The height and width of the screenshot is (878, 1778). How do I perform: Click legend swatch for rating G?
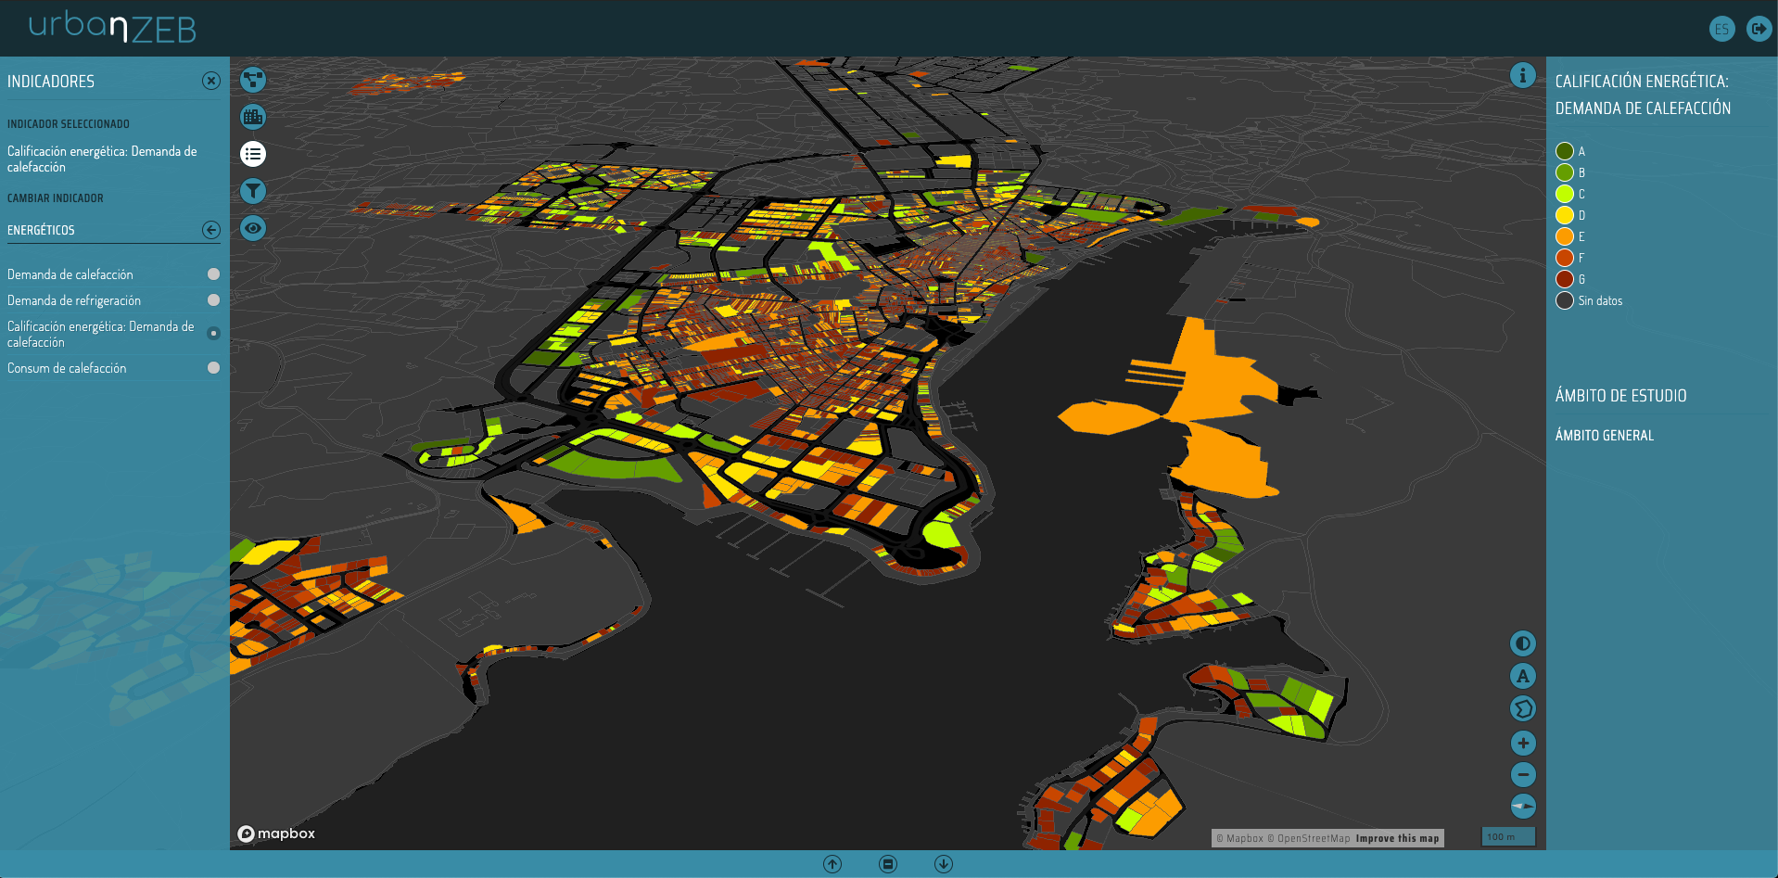[x=1565, y=279]
